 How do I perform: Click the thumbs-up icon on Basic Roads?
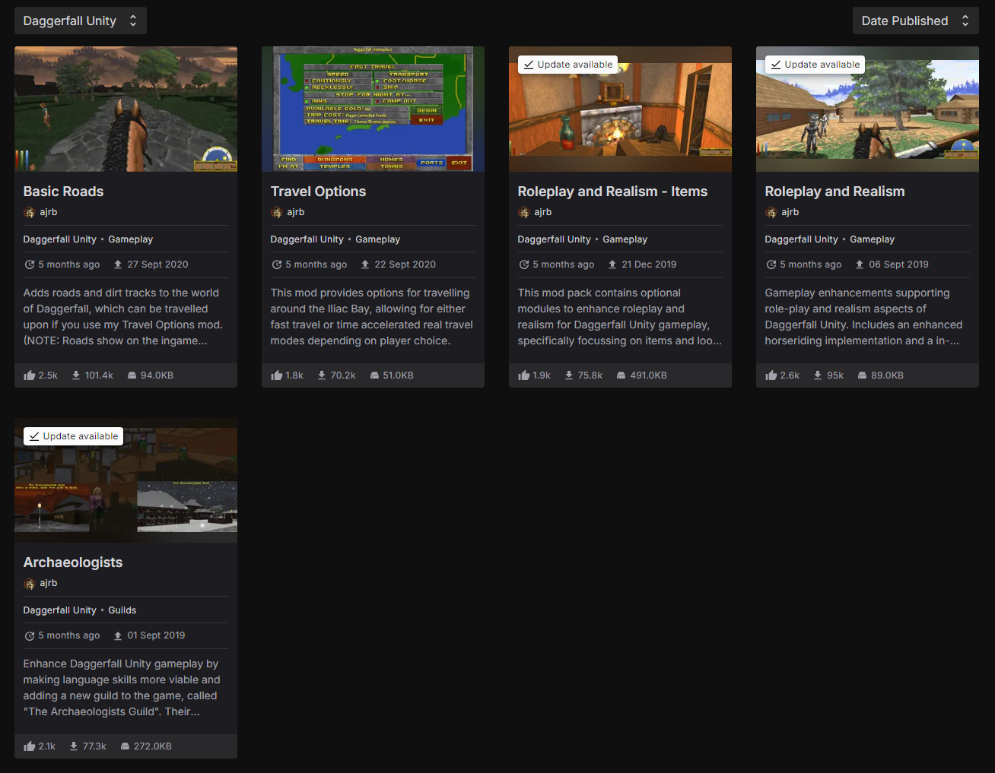pos(30,375)
